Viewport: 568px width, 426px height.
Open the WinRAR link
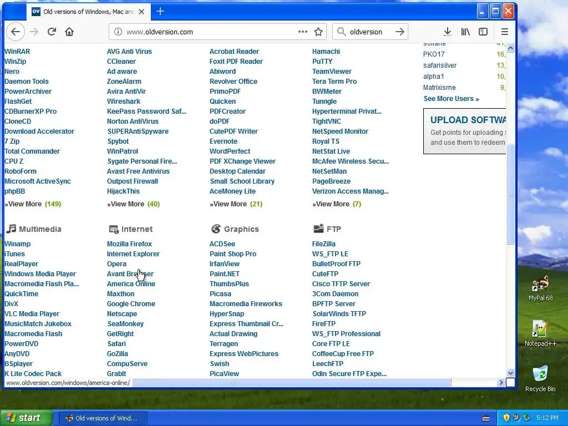pyautogui.click(x=17, y=52)
